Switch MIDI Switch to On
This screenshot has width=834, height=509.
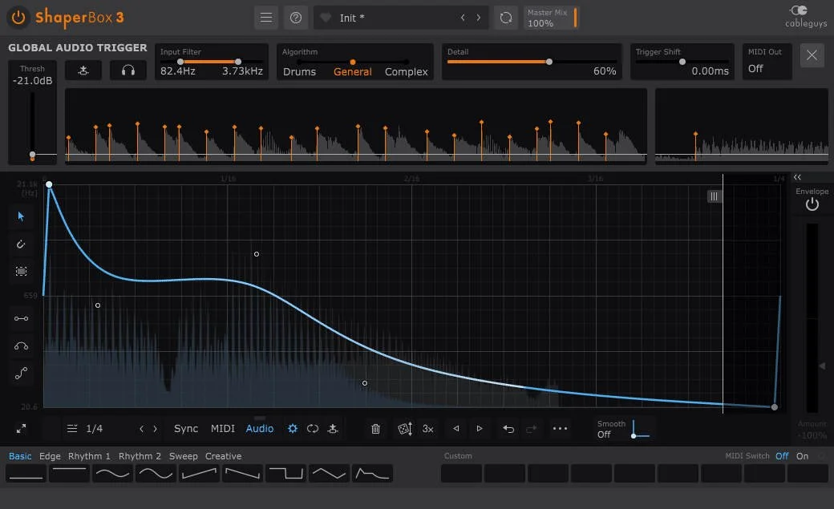pos(802,455)
